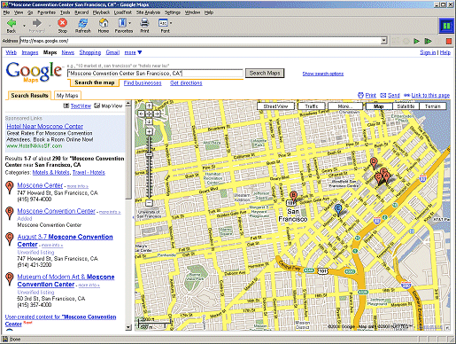456x344 pixels.
Task: Switch map type to Satellite
Action: point(406,106)
